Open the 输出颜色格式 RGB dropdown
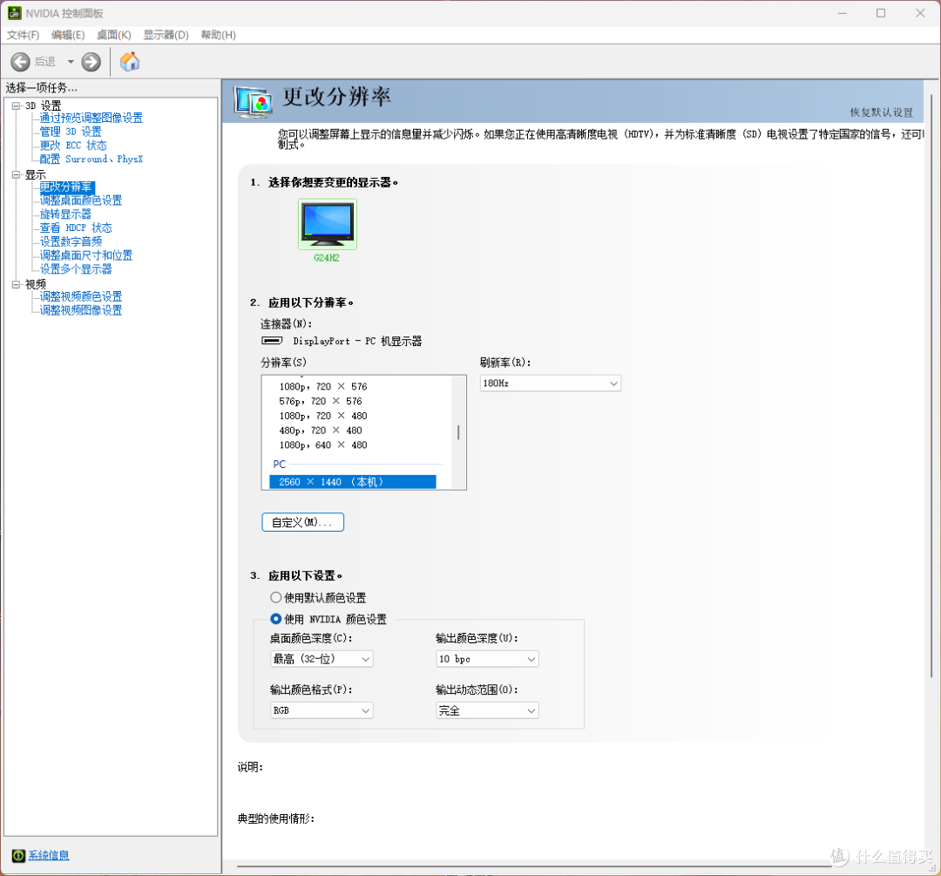Image resolution: width=941 pixels, height=876 pixels. click(x=321, y=711)
